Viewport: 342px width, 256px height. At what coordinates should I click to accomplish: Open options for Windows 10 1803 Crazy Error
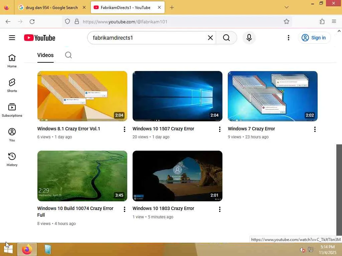click(220, 209)
